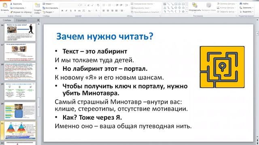Expand the shapes gallery More arrow
The width and height of the screenshot is (259, 145).
click(x=187, y=12)
